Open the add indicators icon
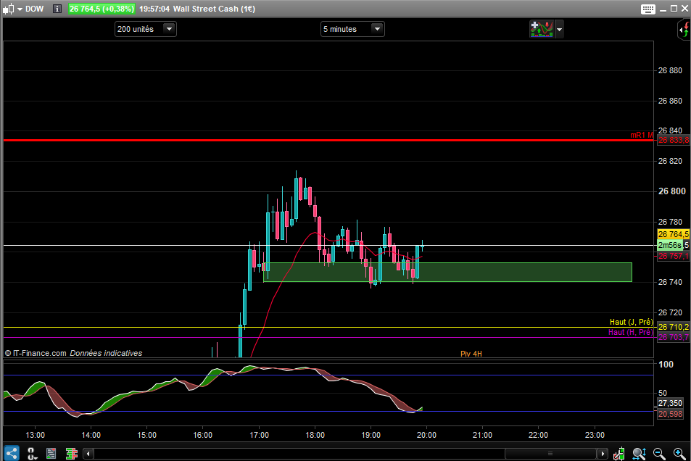Image resolution: width=691 pixels, height=461 pixels. tap(541, 29)
